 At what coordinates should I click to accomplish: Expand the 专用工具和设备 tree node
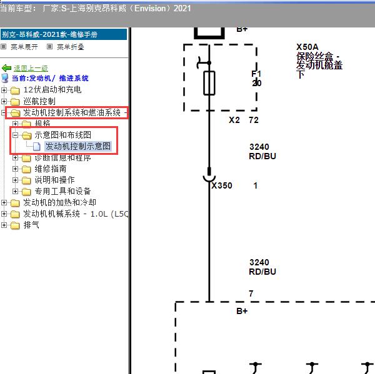[x=15, y=192]
